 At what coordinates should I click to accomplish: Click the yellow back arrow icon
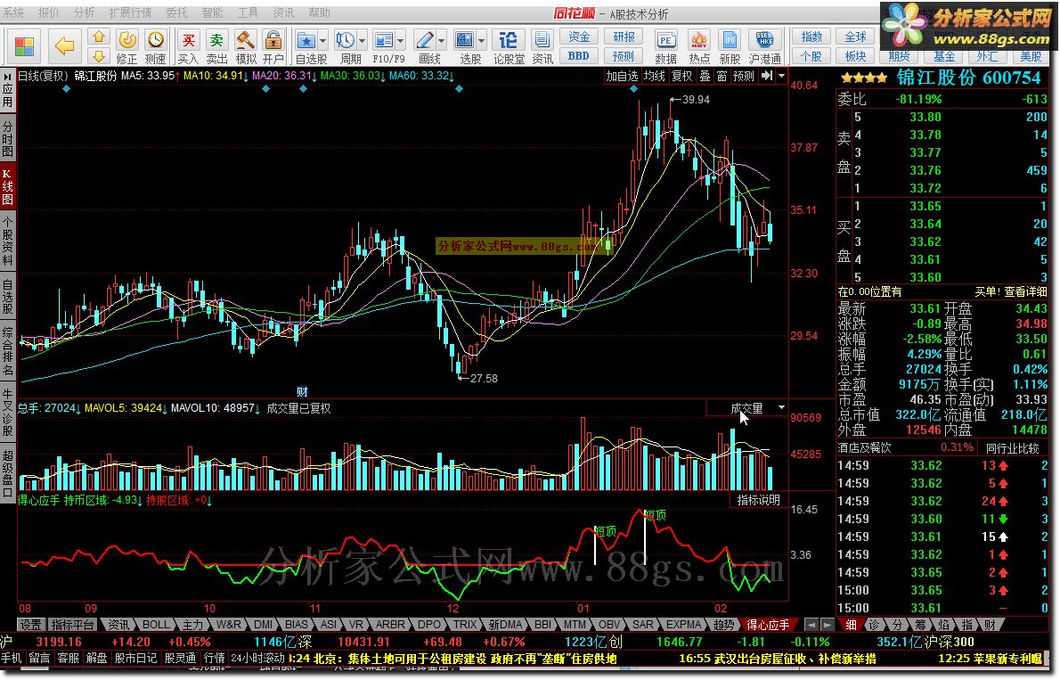click(64, 46)
